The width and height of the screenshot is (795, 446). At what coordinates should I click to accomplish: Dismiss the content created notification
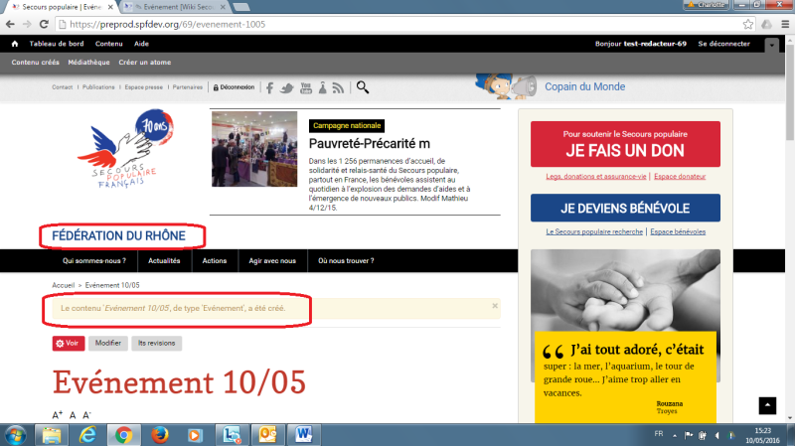tap(494, 306)
